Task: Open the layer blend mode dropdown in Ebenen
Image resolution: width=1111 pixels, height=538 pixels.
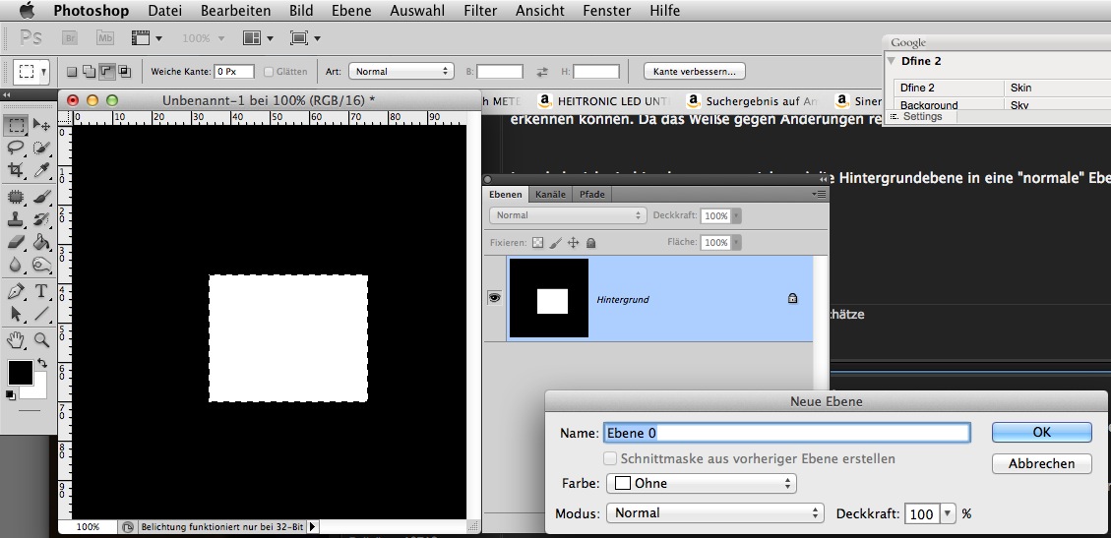Action: pyautogui.click(x=568, y=215)
